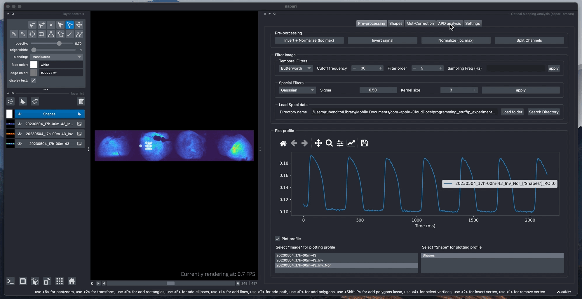Hide the Shapes layer
The image size is (582, 299).
(x=20, y=114)
